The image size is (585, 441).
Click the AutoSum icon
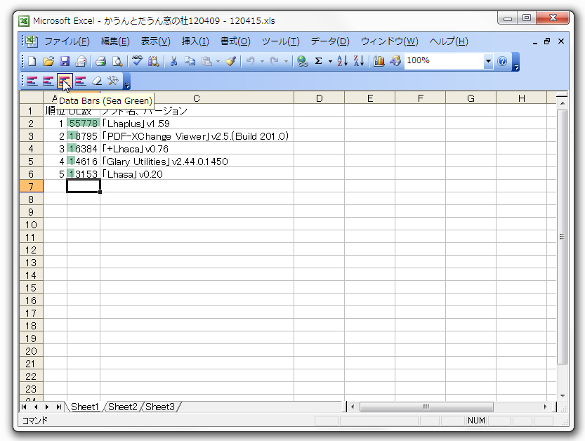(319, 62)
